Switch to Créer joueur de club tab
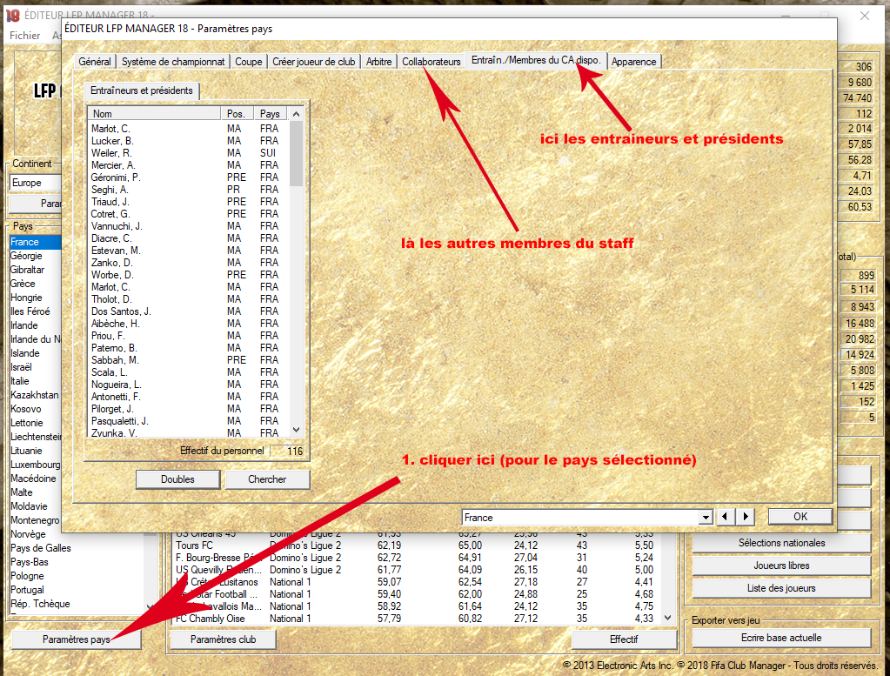Screen dimensions: 890x676 pyautogui.click(x=314, y=61)
